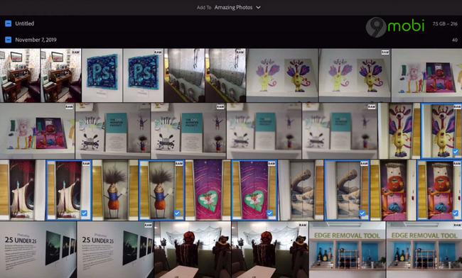Uncheck the selected one-eyed monster door photo
The width and height of the screenshot is (462, 278).
click(456, 152)
